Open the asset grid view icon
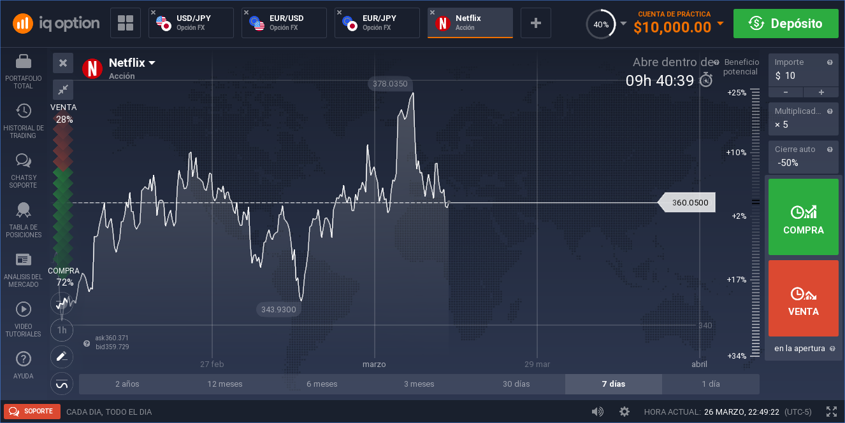 tap(126, 24)
